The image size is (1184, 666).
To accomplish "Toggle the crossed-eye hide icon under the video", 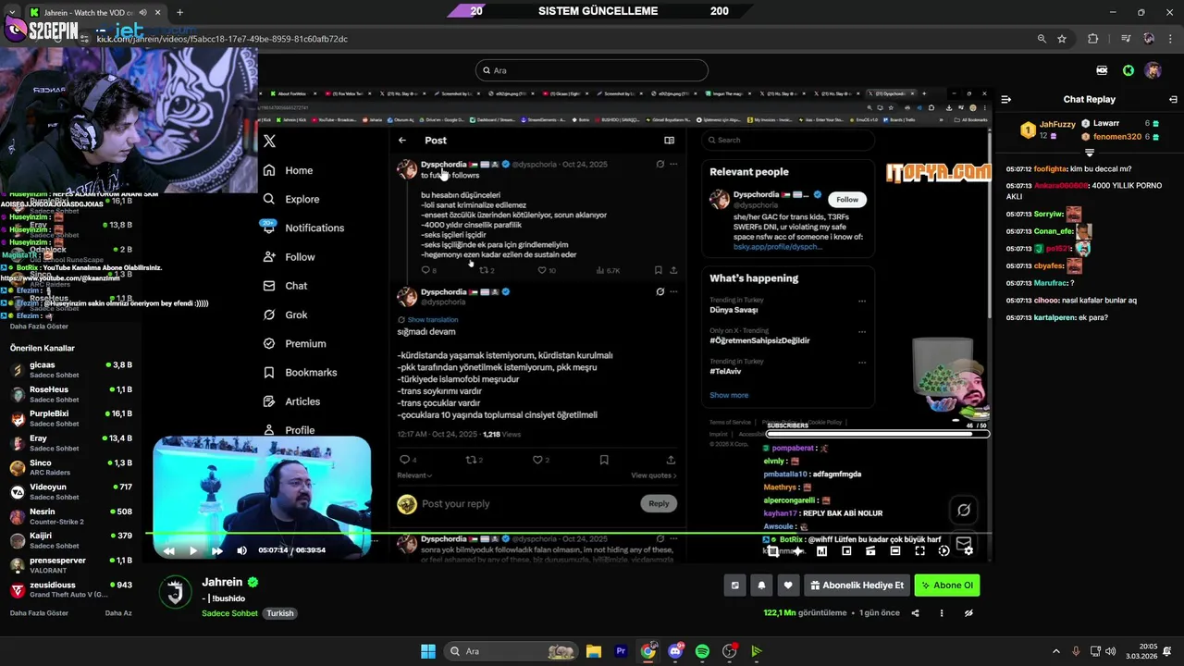I will point(968,613).
